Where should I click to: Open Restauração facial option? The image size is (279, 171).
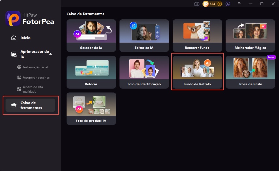35,67
